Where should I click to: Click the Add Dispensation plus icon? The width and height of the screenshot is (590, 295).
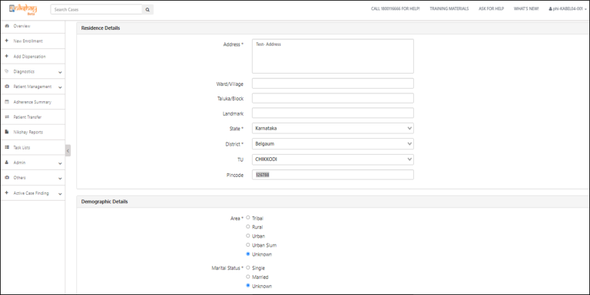pyautogui.click(x=6, y=56)
